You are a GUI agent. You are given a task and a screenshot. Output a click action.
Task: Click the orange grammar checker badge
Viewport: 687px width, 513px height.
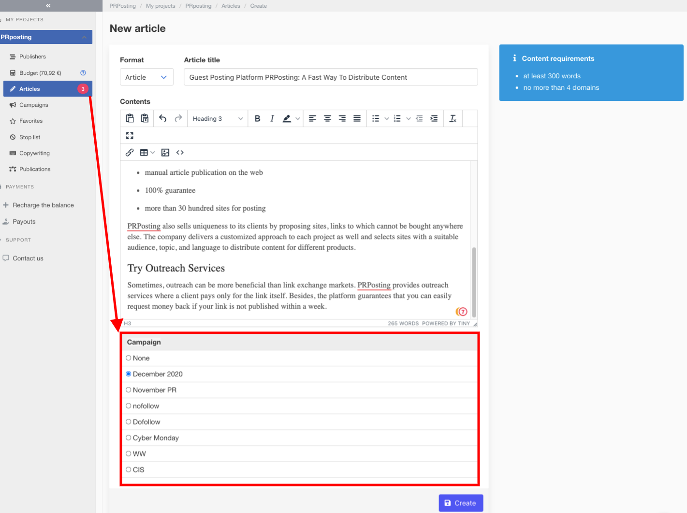coord(462,312)
